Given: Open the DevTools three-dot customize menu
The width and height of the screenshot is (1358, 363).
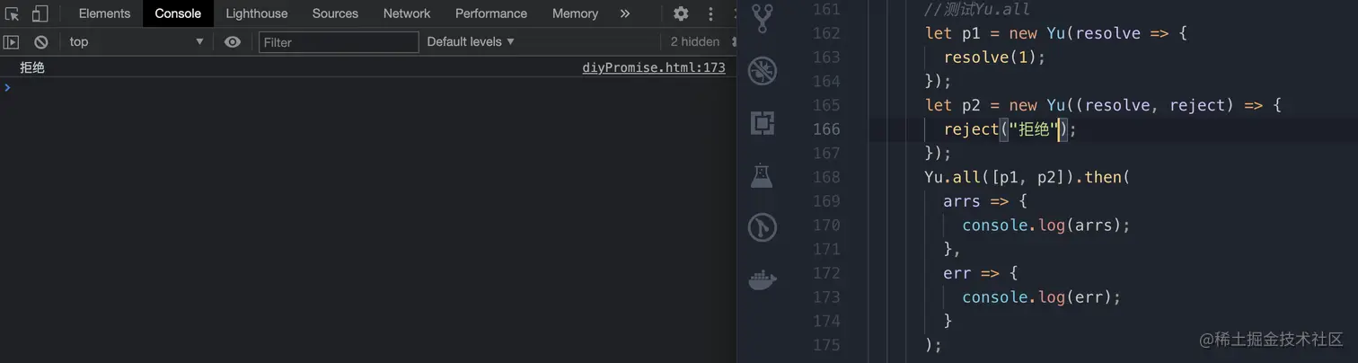Looking at the screenshot, I should [710, 13].
